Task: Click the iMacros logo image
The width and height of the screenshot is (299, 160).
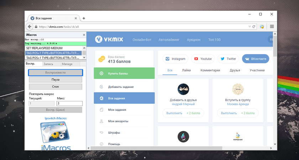Action: [56, 136]
